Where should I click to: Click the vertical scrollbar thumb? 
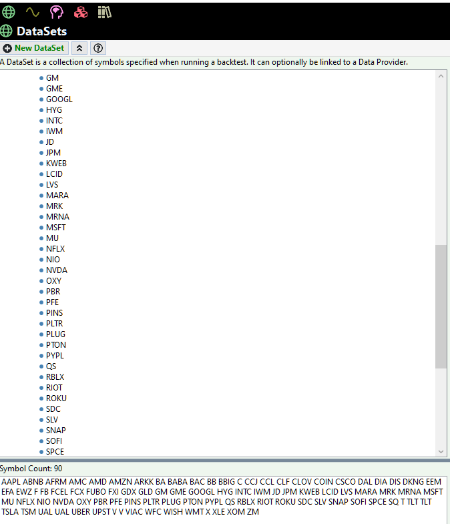coord(441,306)
